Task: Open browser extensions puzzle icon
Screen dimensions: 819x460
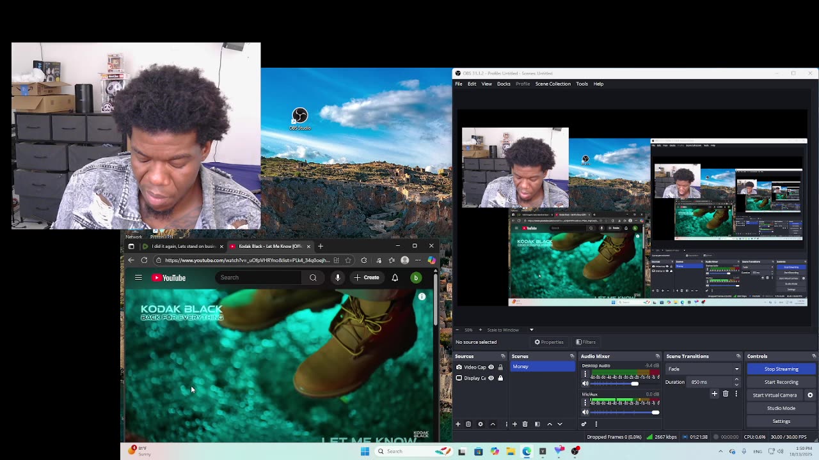Action: [x=364, y=260]
